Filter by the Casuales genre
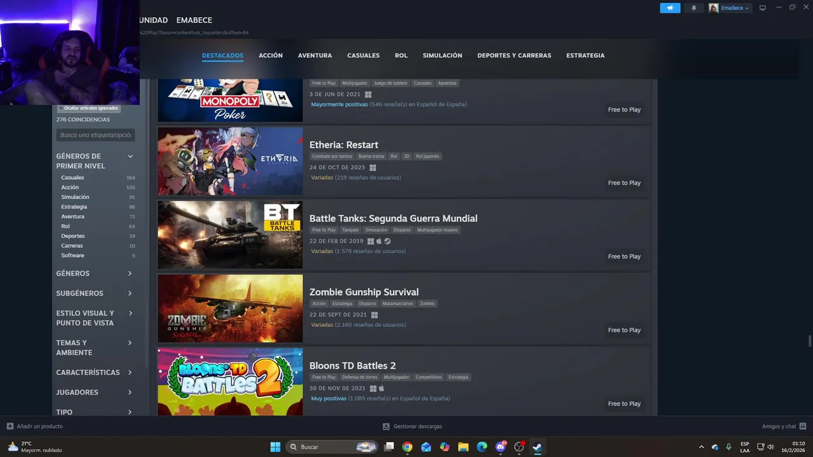The height and width of the screenshot is (457, 813). [72, 178]
